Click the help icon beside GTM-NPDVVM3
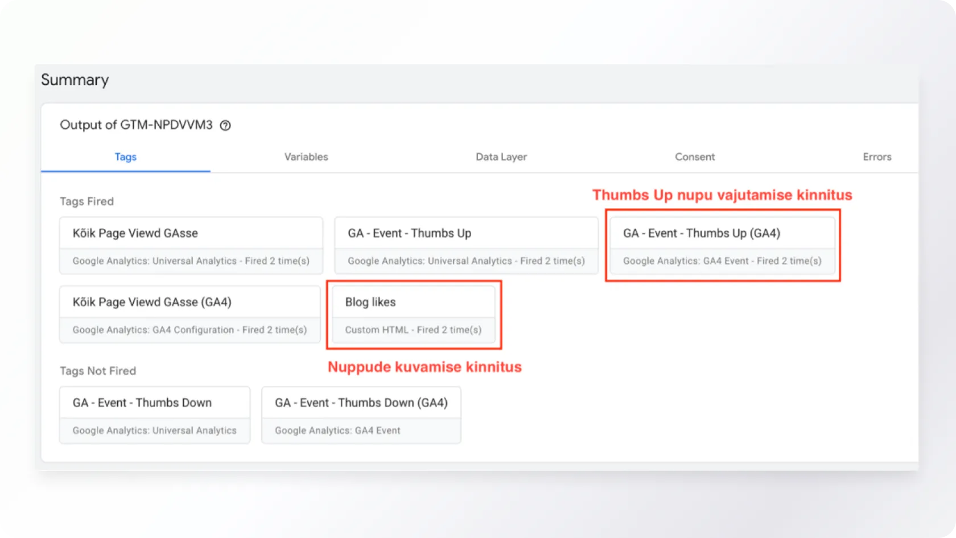Image resolution: width=956 pixels, height=538 pixels. pyautogui.click(x=225, y=126)
